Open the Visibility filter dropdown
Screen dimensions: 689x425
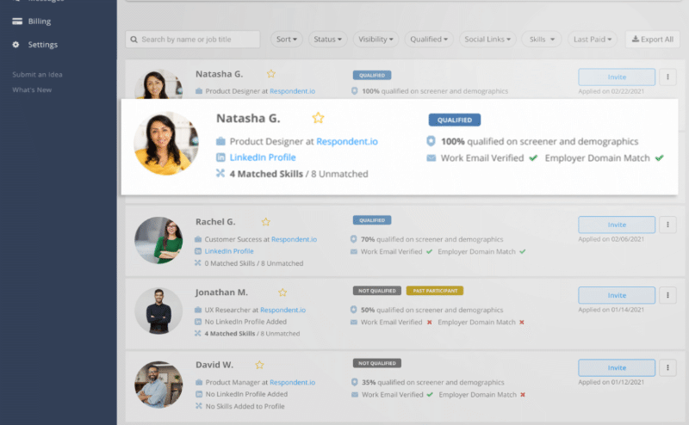point(376,39)
